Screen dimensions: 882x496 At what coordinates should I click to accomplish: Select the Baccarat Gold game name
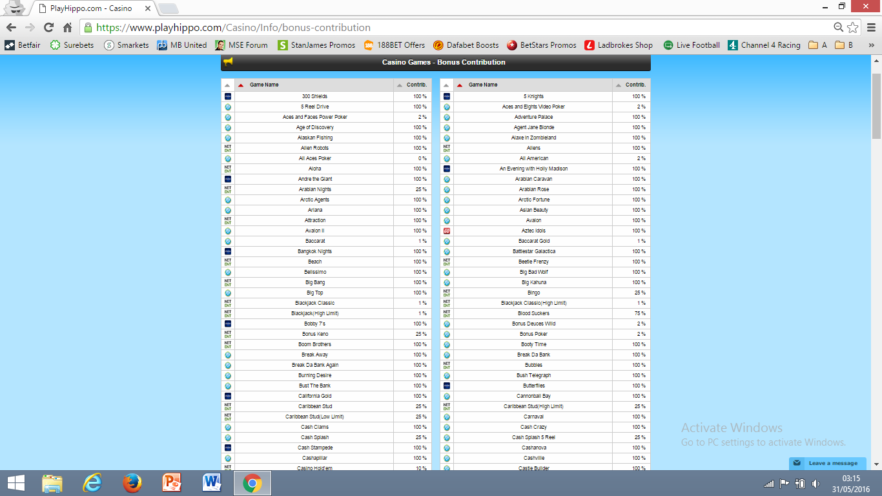click(533, 241)
